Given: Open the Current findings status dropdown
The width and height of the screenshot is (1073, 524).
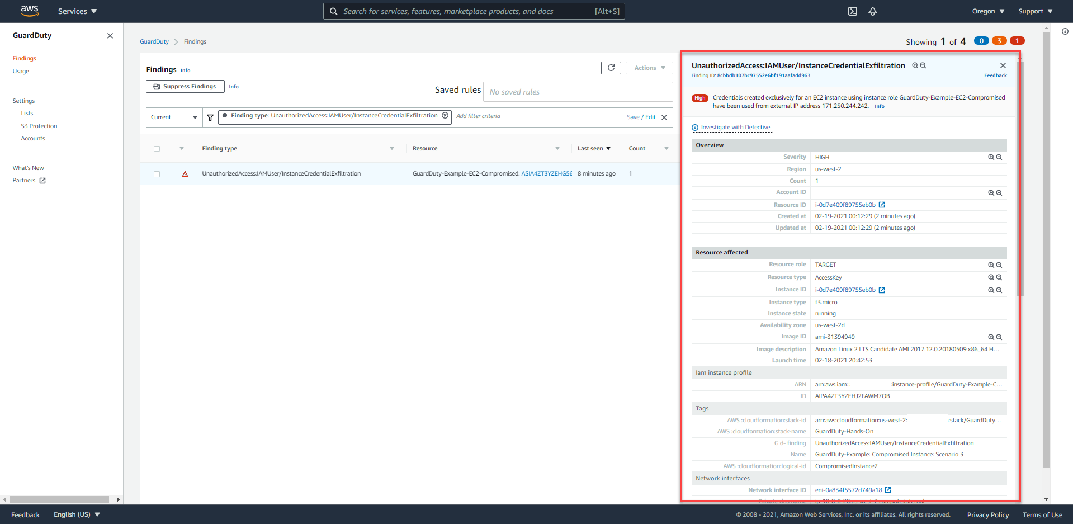Looking at the screenshot, I should coord(174,117).
